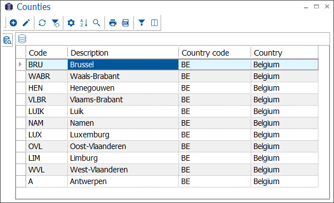This screenshot has width=334, height=203.
Task: Select the Brussel description cell
Action: coord(123,65)
